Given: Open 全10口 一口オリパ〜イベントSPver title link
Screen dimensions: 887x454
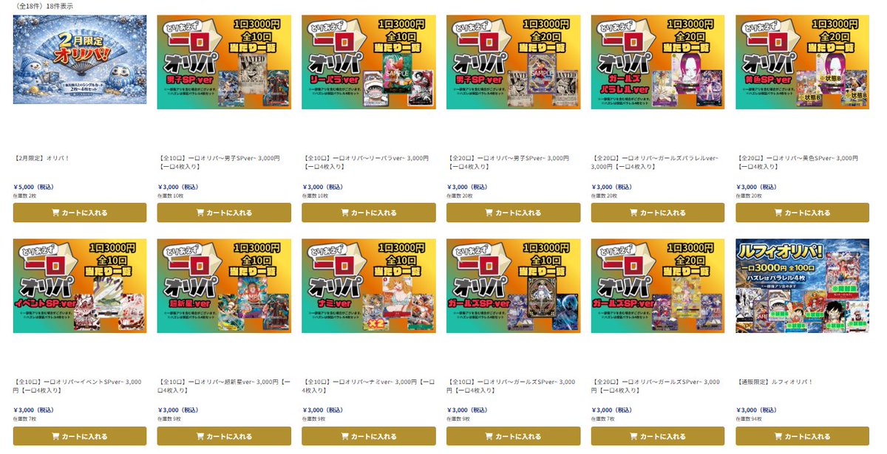Looking at the screenshot, I should (x=78, y=385).
